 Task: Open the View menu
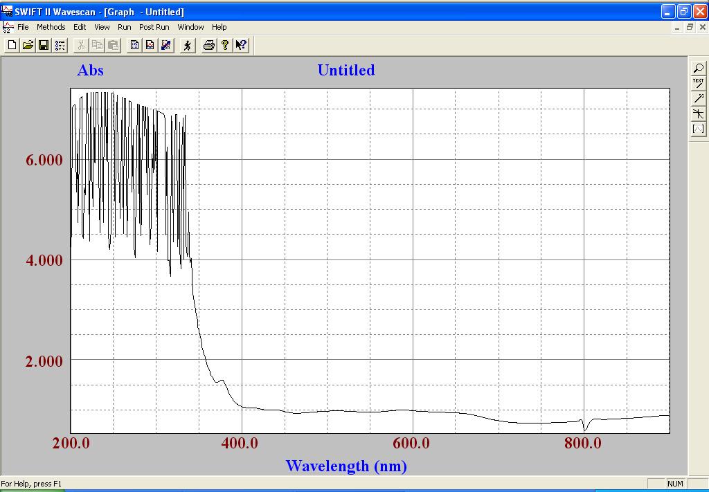pos(102,27)
